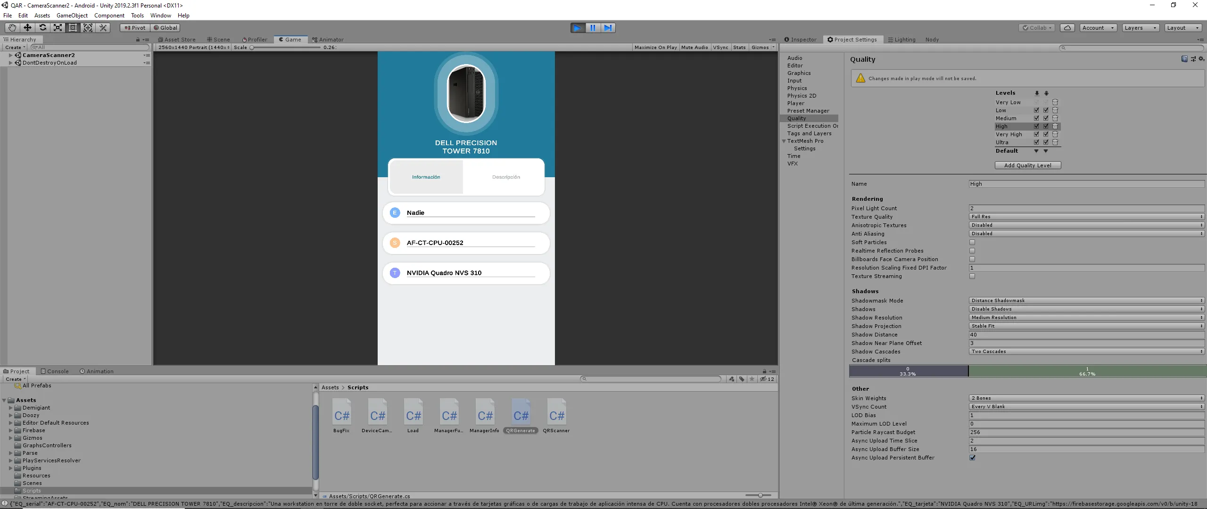Open the game resolution aspect dropdown
Viewport: 1207px width, 509px height.
pos(194,47)
